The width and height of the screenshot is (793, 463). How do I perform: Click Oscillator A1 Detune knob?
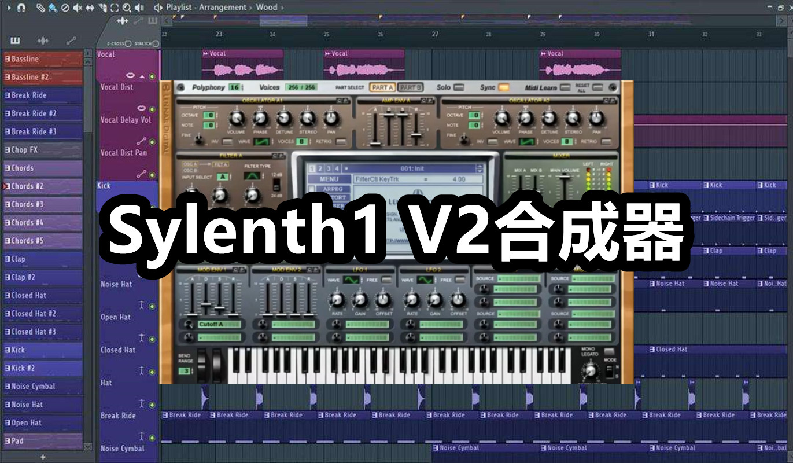tap(283, 119)
